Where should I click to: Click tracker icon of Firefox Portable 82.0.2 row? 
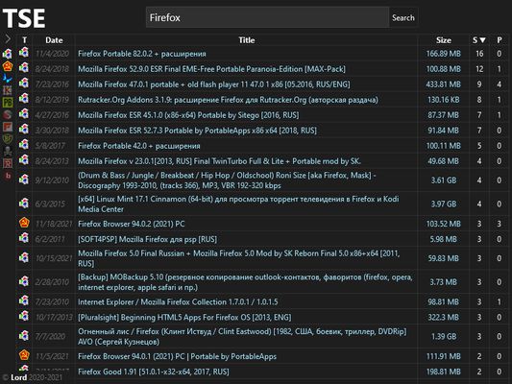(24, 53)
